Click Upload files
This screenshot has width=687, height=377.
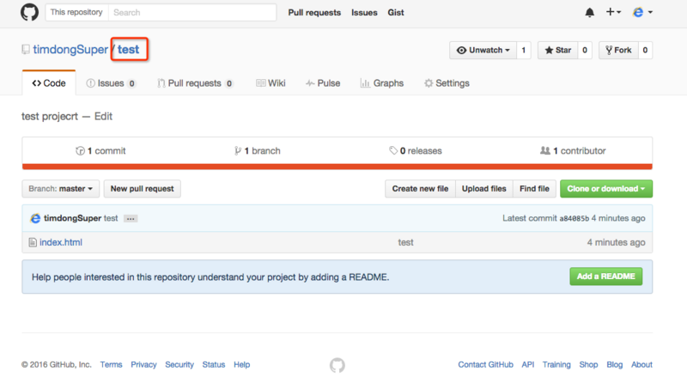tap(483, 189)
